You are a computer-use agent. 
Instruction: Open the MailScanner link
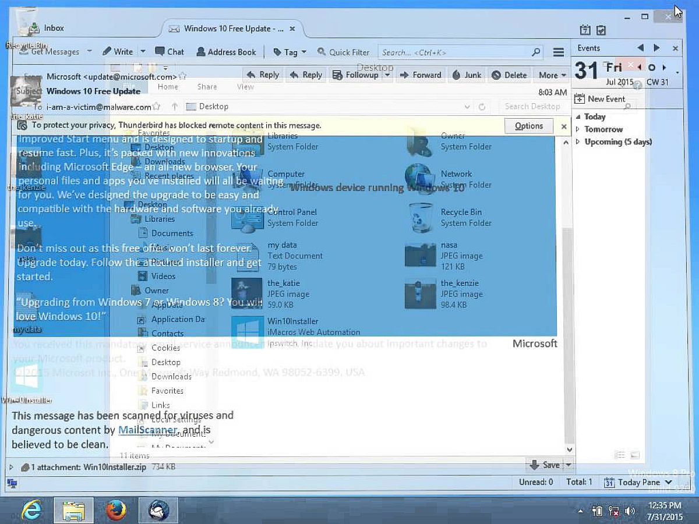[147, 430]
